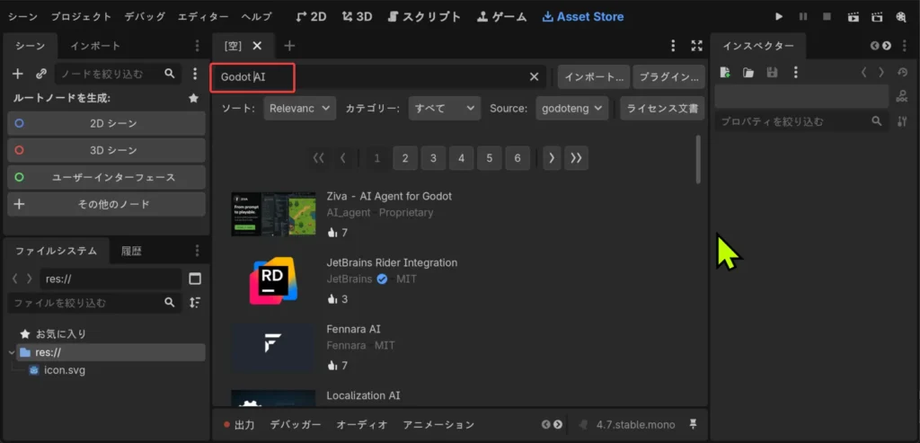Toggle favorite star for root nodes
Image resolution: width=920 pixels, height=443 pixels.
[x=194, y=99]
